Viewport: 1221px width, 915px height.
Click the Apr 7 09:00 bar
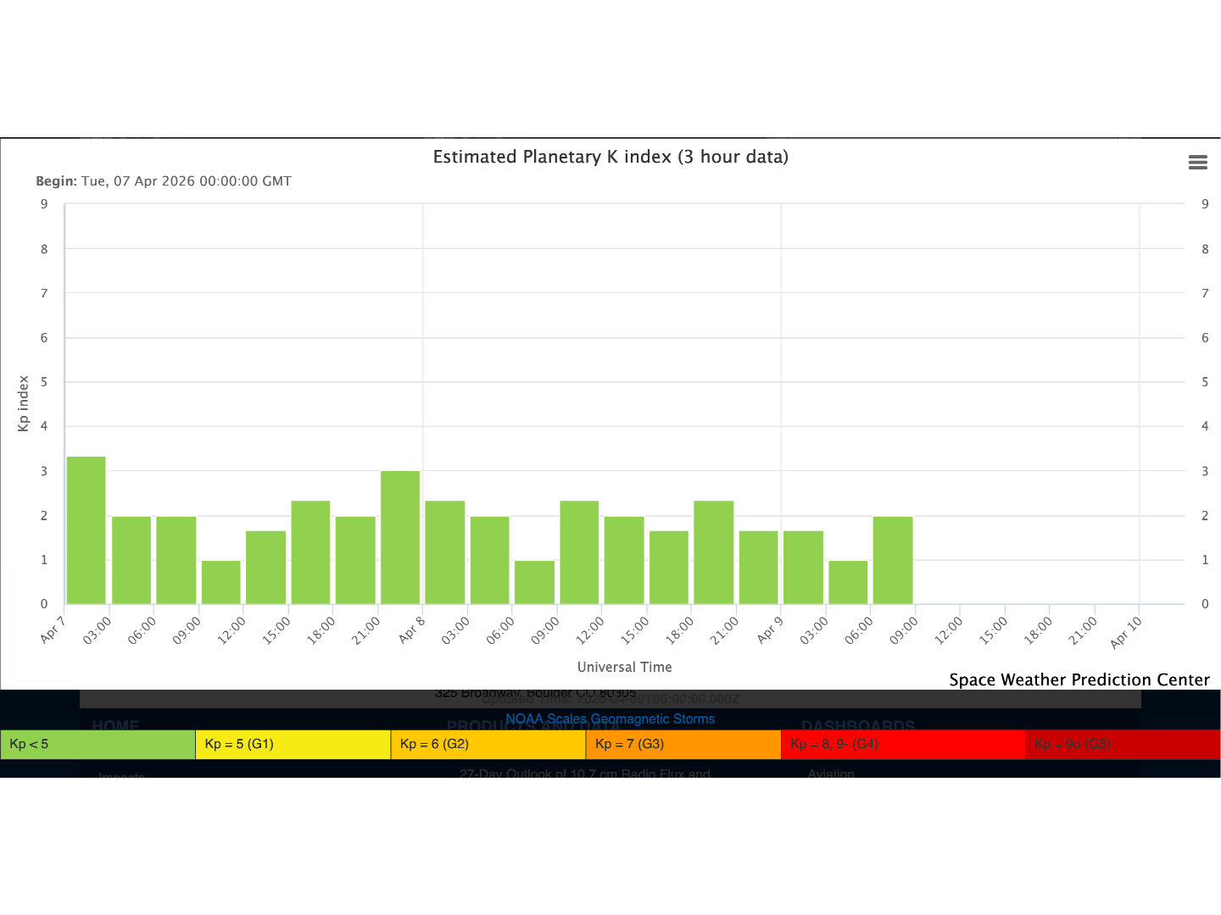(x=221, y=583)
